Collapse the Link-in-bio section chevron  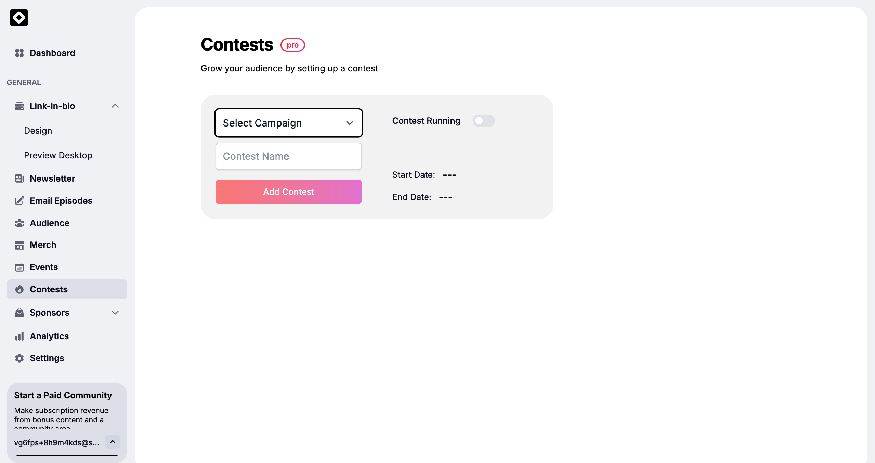pyautogui.click(x=115, y=106)
